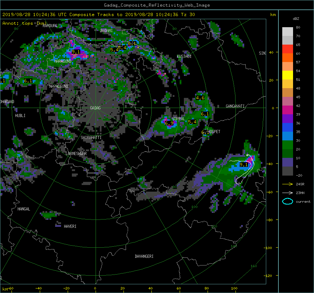This screenshot has width=314, height=293.
Task: Select the SHIRAHATTI town label
Action: point(91,138)
